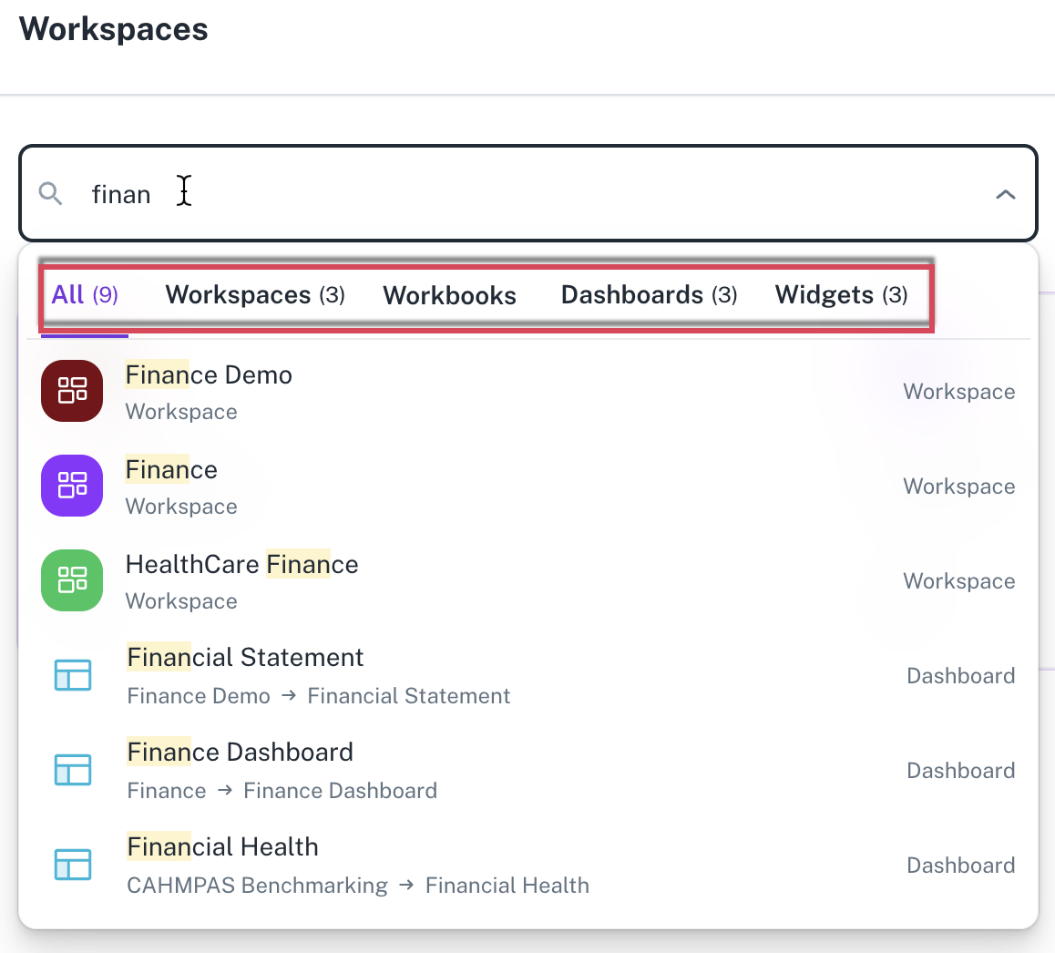1055x953 pixels.
Task: Open the Finance Dashboard result title
Action: point(241,753)
